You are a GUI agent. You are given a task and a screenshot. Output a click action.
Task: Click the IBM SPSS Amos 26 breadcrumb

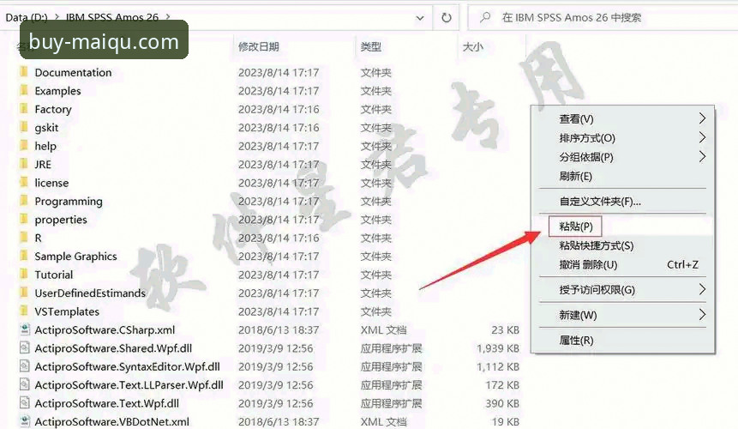pyautogui.click(x=112, y=17)
